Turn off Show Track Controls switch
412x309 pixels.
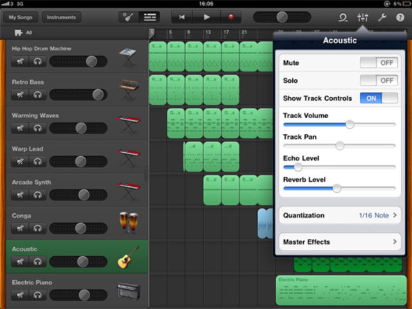(x=379, y=98)
